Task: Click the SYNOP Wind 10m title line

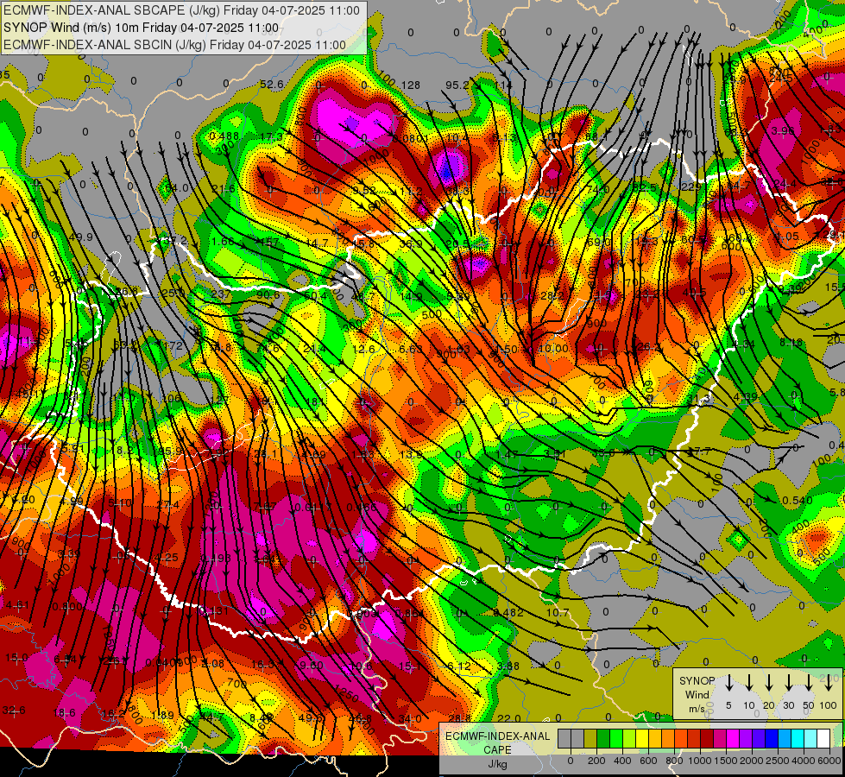Action: (x=142, y=28)
